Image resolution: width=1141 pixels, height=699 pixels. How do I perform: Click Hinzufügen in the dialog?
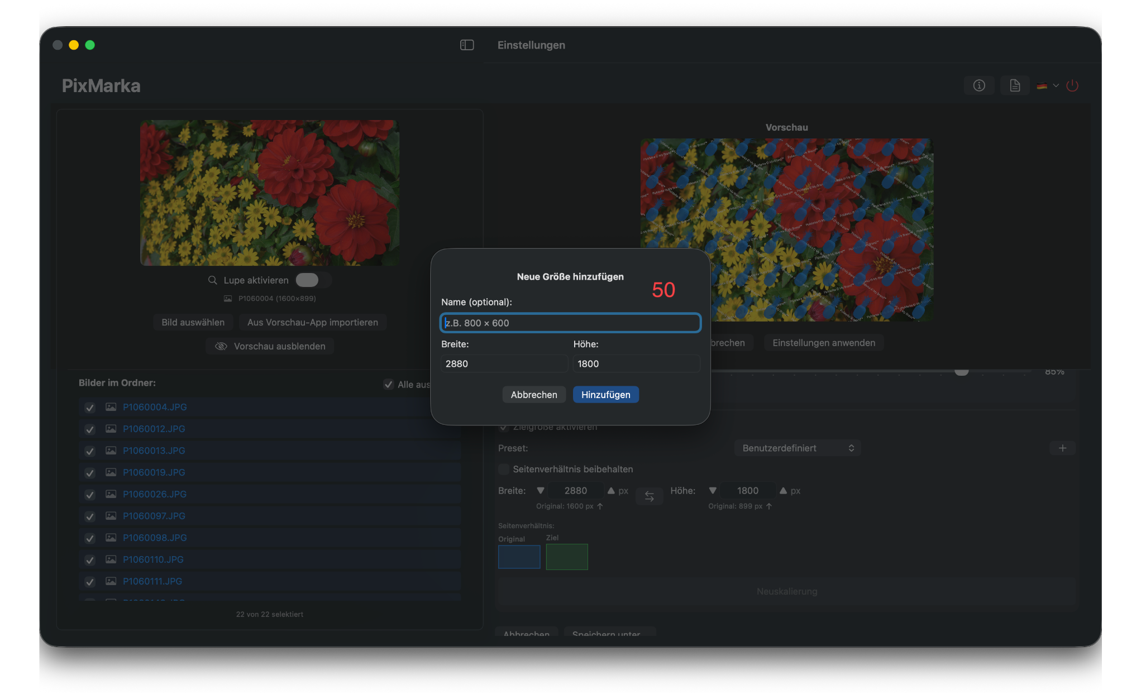(605, 395)
